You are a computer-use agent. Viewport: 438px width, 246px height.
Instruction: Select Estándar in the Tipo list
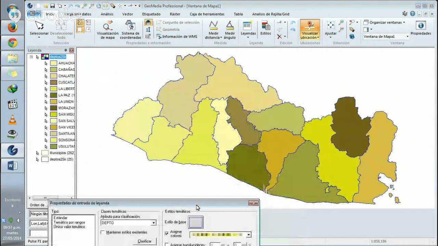61,218
